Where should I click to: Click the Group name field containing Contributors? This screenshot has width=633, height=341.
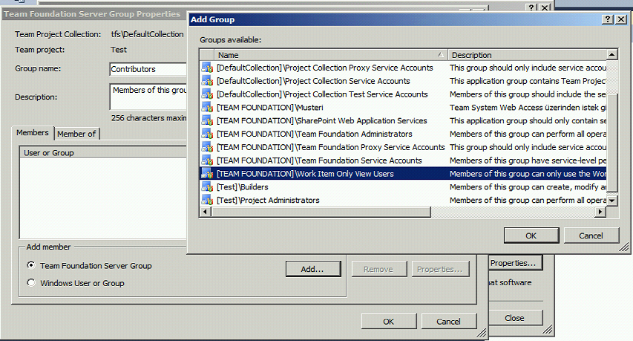148,69
